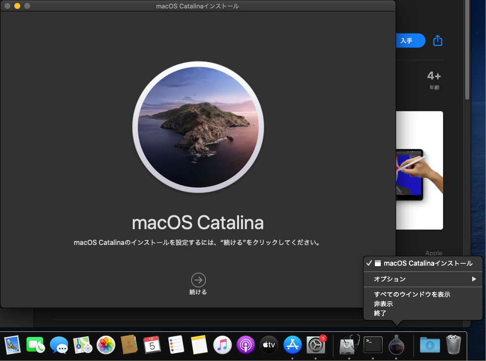Click the 続ける arrow button

(x=199, y=280)
